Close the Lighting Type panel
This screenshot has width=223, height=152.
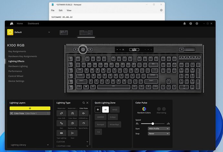[87, 103]
